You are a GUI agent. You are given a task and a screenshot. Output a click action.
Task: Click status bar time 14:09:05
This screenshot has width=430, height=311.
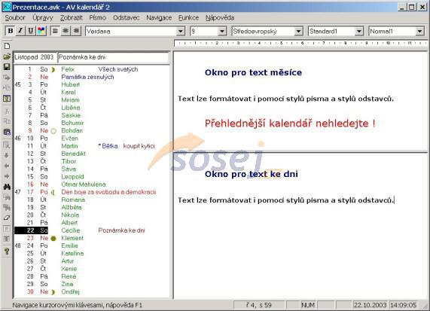[x=403, y=305]
